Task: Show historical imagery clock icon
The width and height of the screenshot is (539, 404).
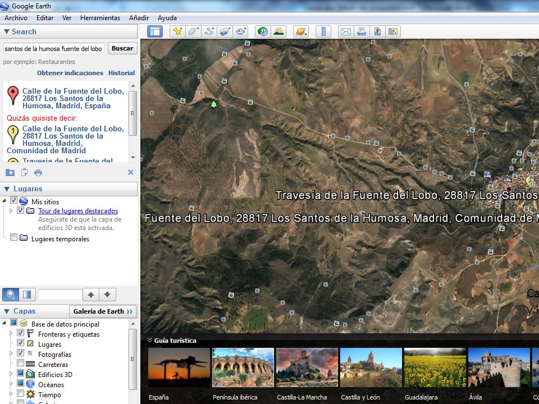Action: [263, 31]
